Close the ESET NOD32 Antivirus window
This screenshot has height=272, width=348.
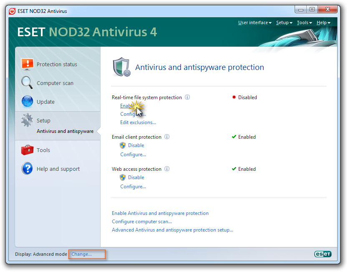click(x=328, y=9)
